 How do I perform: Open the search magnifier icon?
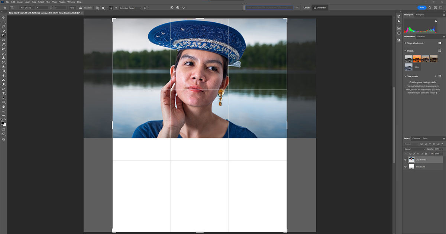430,7
